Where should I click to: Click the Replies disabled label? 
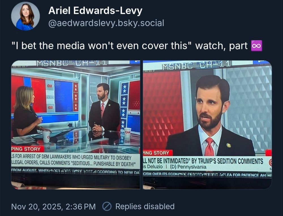coord(145,206)
